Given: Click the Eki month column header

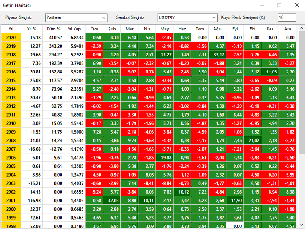Looking at the screenshot, I should pos(253,29).
